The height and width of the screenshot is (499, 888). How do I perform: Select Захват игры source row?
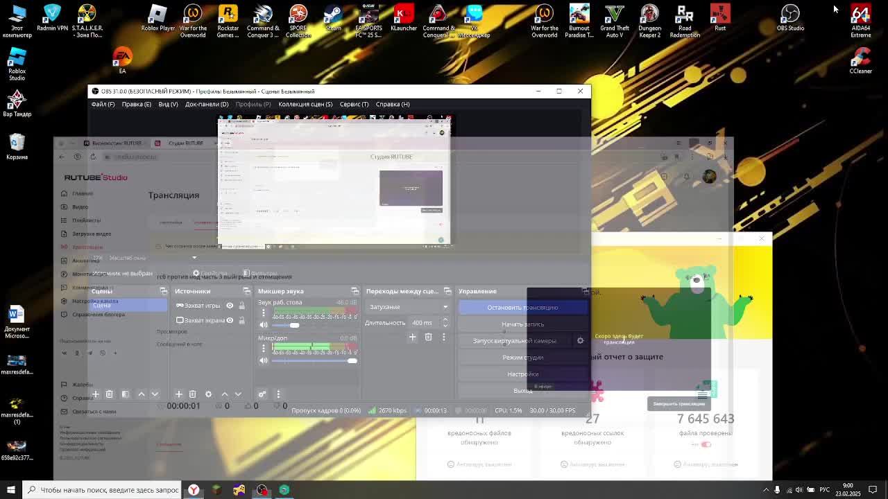[210, 306]
